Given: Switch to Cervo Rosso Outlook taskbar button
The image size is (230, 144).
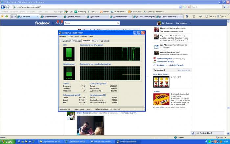Looking at the screenshot, I should pos(102,142).
